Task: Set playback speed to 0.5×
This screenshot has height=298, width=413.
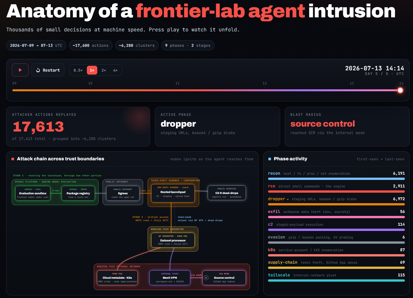Action: (x=78, y=70)
